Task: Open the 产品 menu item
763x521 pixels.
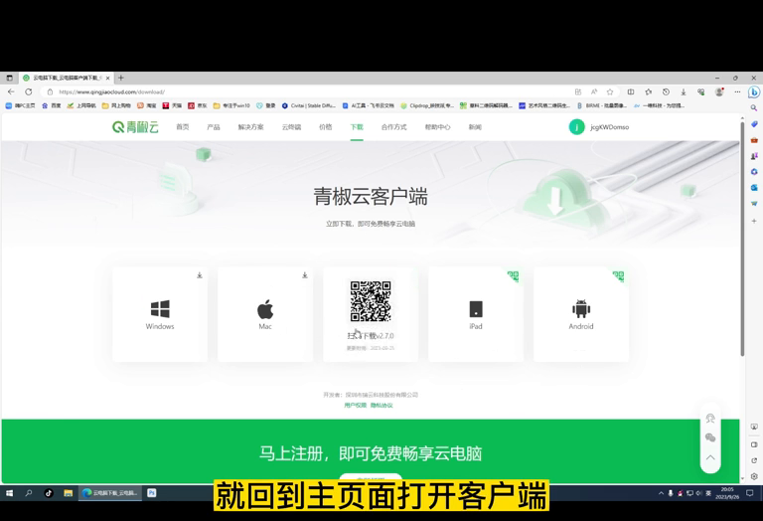Action: click(x=214, y=127)
